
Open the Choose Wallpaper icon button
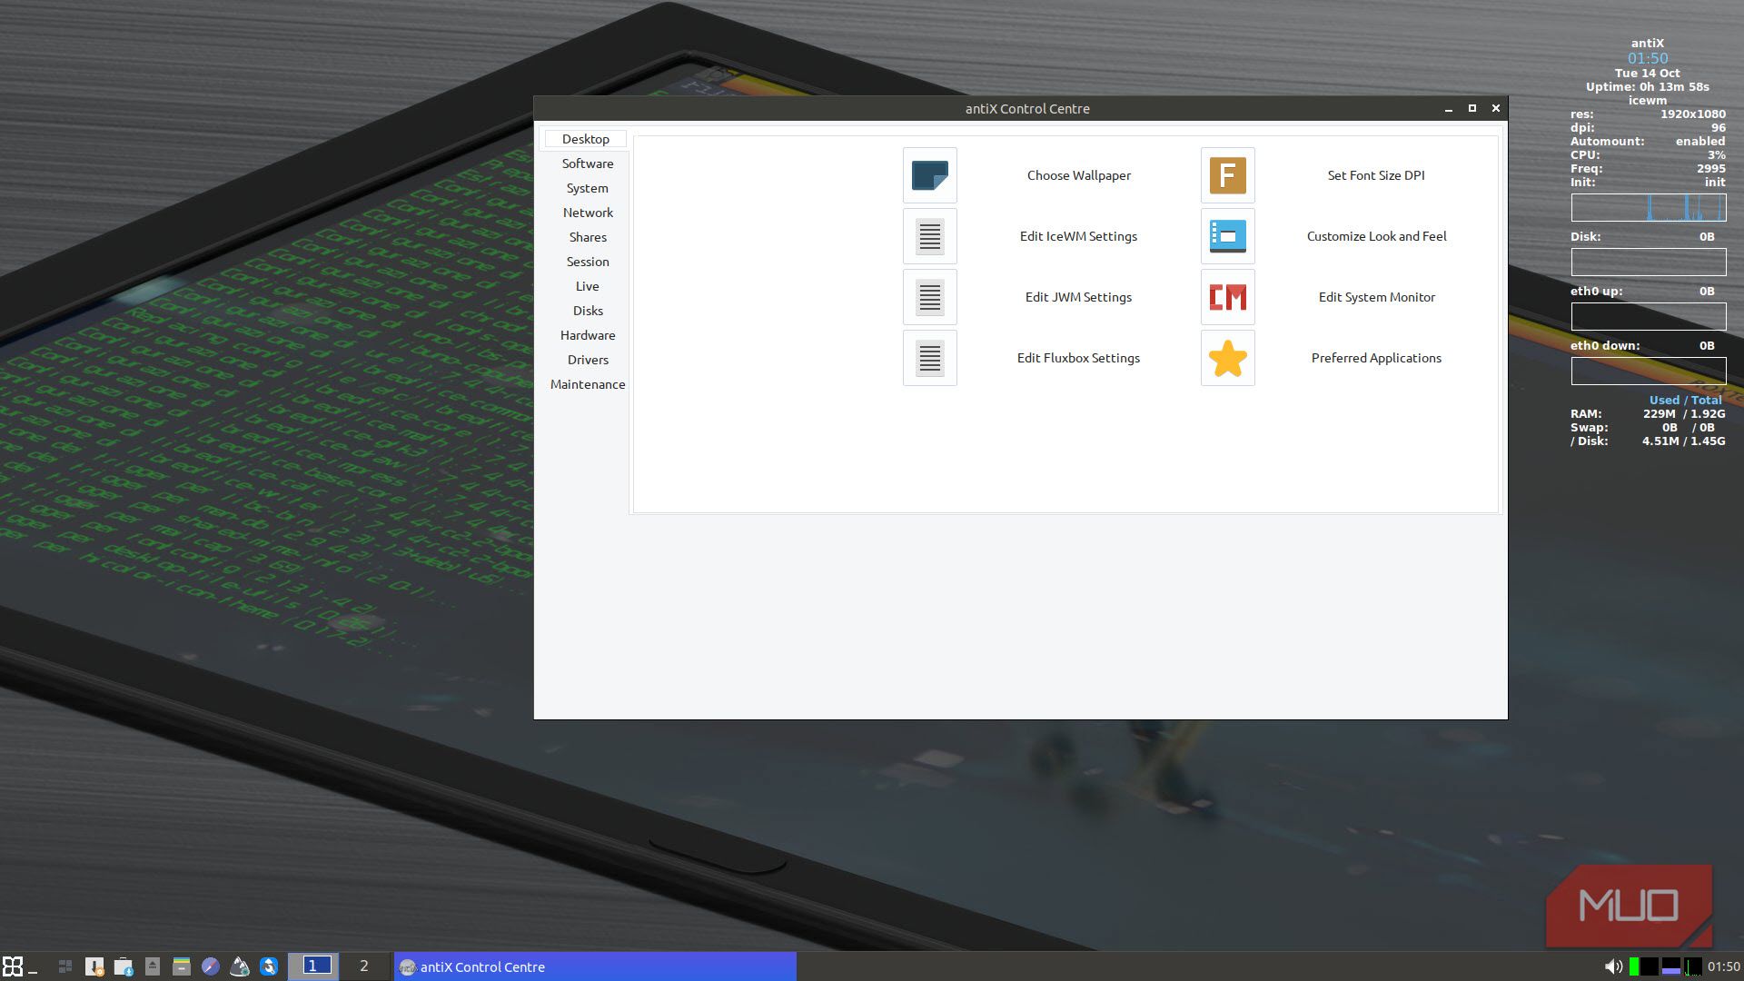tap(929, 175)
